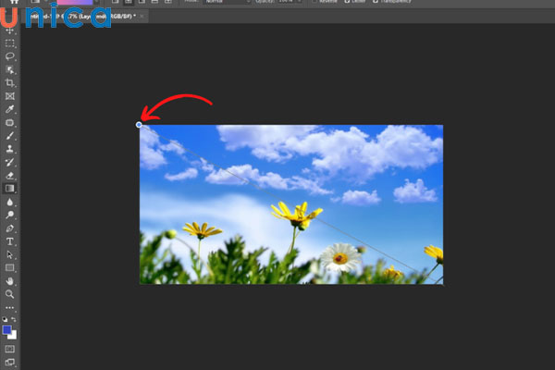
Task: Reset to default foreground and background colors
Action: pos(5,319)
